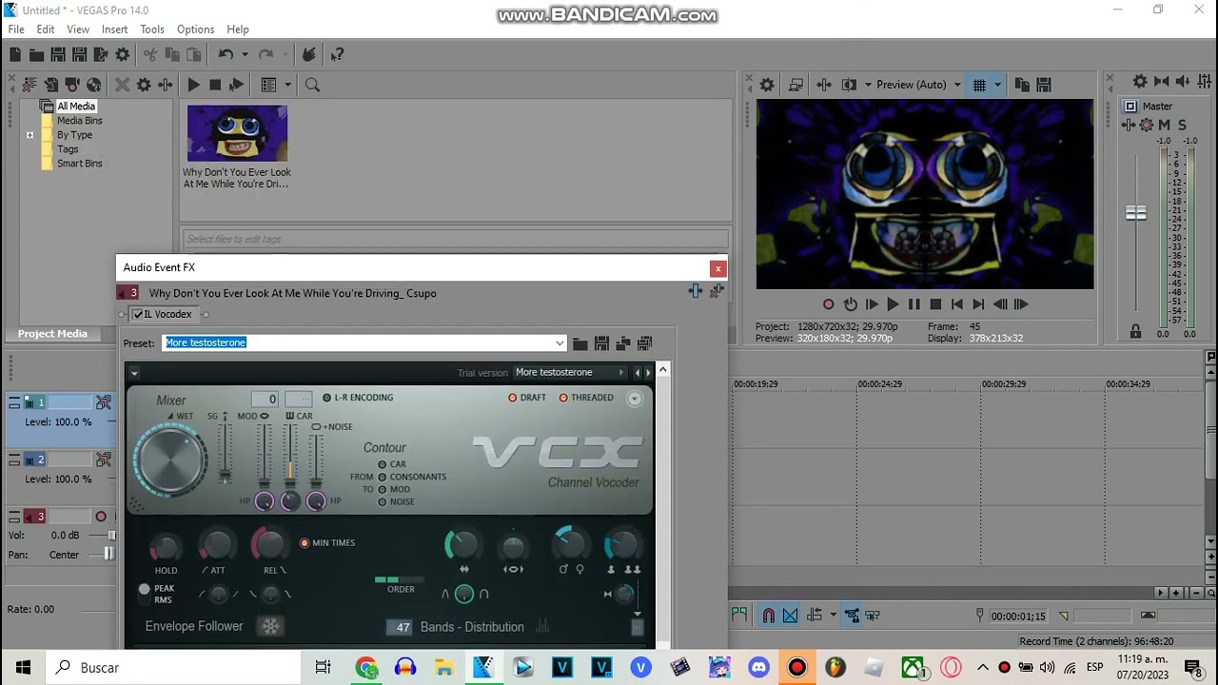Open the Insert menu
The width and height of the screenshot is (1218, 685).
point(115,29)
